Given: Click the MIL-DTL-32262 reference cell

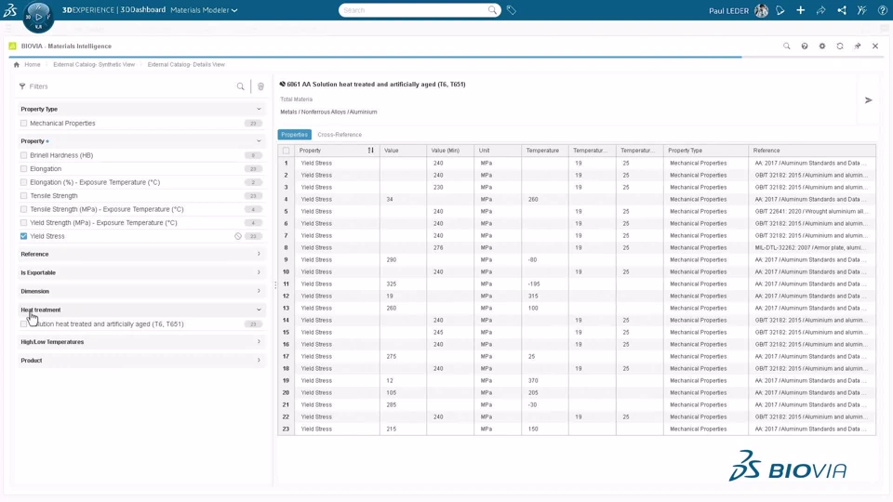Looking at the screenshot, I should point(812,247).
